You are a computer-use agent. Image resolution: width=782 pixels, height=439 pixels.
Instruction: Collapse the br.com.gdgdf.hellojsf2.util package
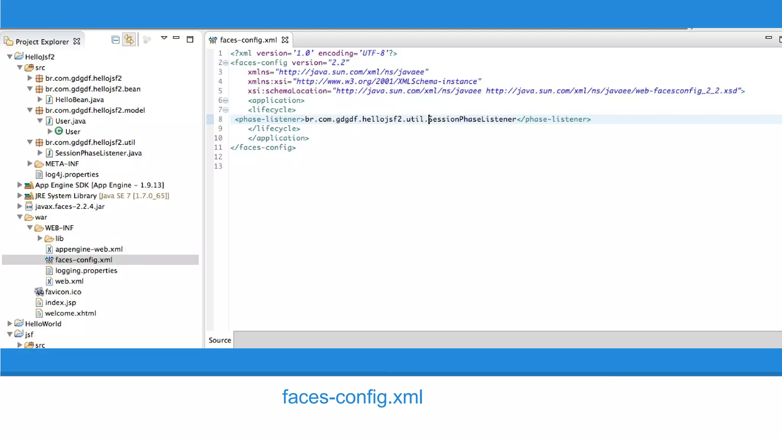pos(29,142)
